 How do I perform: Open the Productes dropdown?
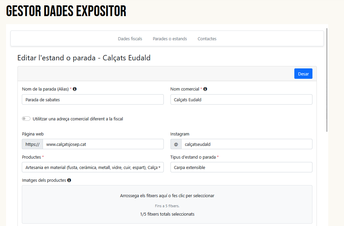tap(93, 167)
